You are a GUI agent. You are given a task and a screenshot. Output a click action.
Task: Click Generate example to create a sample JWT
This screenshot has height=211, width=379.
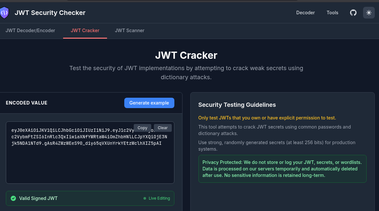pos(149,103)
